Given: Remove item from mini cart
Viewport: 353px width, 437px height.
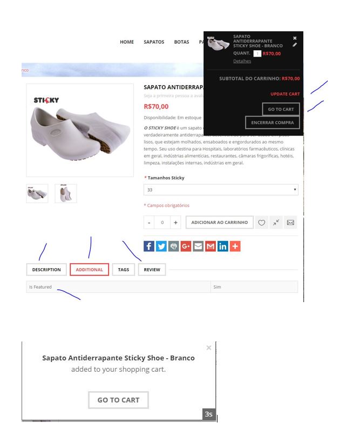Looking at the screenshot, I should (295, 38).
